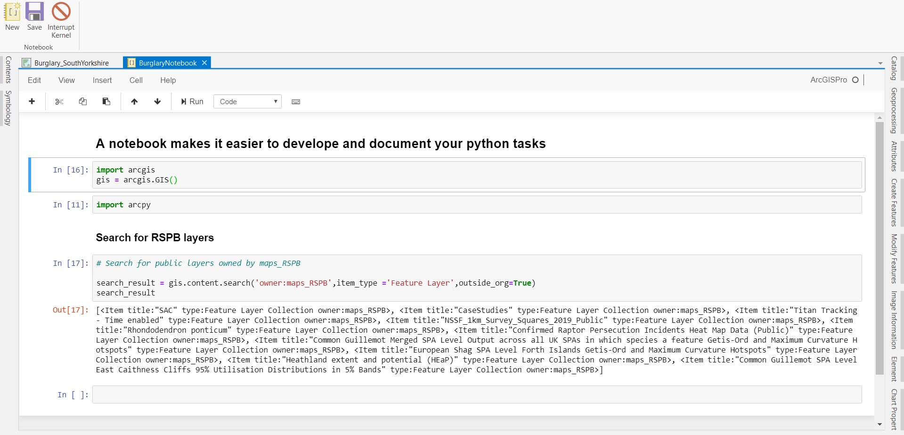Image resolution: width=904 pixels, height=435 pixels.
Task: Save the notebook via ribbon icon
Action: click(34, 16)
